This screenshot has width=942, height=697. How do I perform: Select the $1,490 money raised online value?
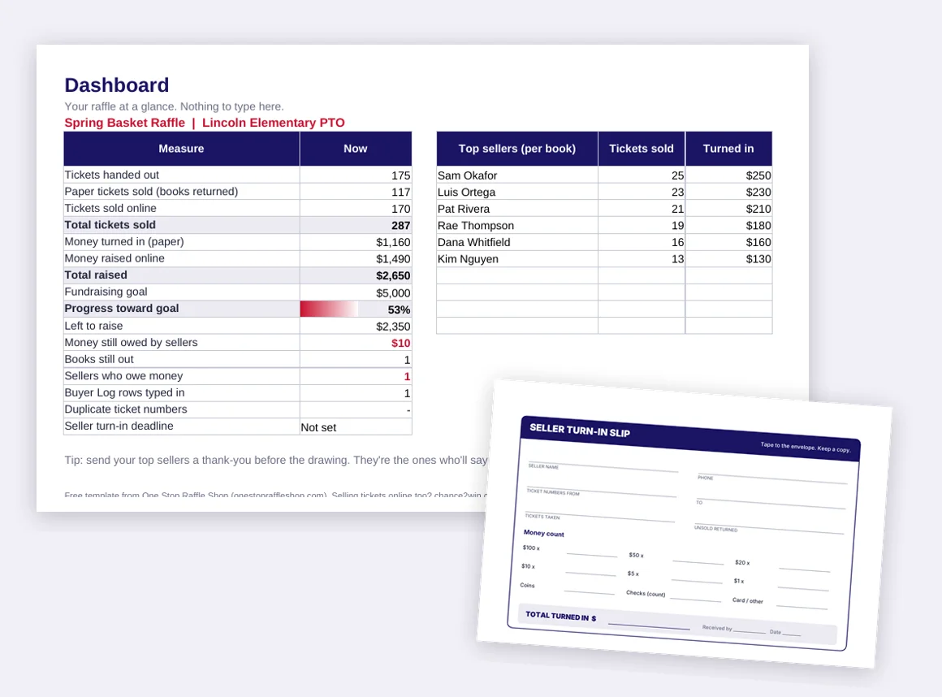[x=394, y=259]
